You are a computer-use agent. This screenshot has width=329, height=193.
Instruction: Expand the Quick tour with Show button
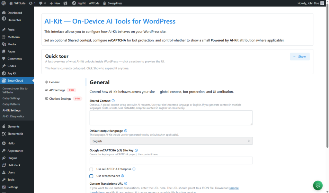tap(300, 57)
